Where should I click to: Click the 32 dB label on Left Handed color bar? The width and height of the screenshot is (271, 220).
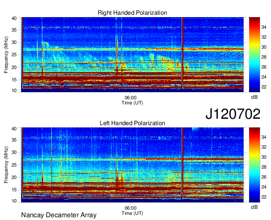(264, 147)
